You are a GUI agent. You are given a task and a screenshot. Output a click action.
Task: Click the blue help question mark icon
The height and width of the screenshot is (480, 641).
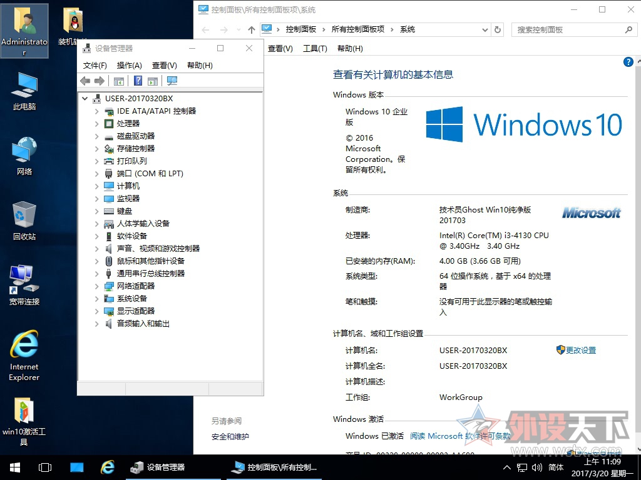click(x=628, y=62)
